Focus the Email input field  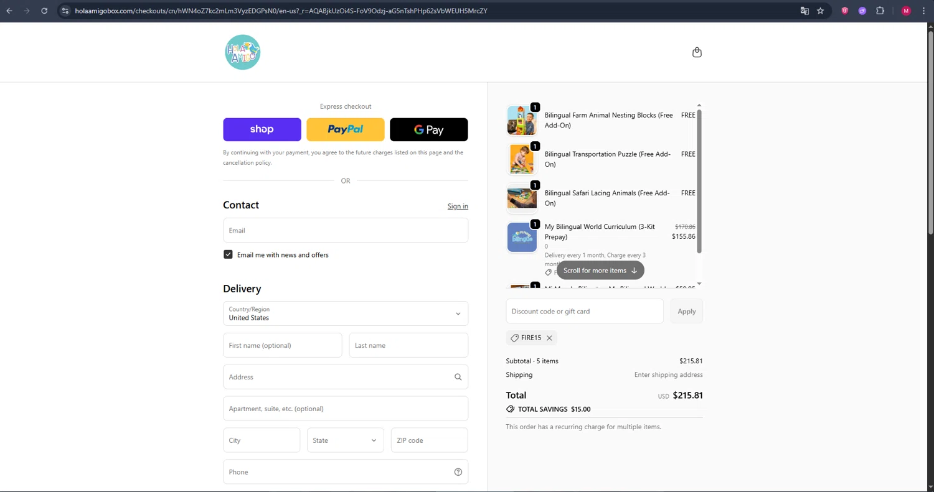(x=346, y=230)
